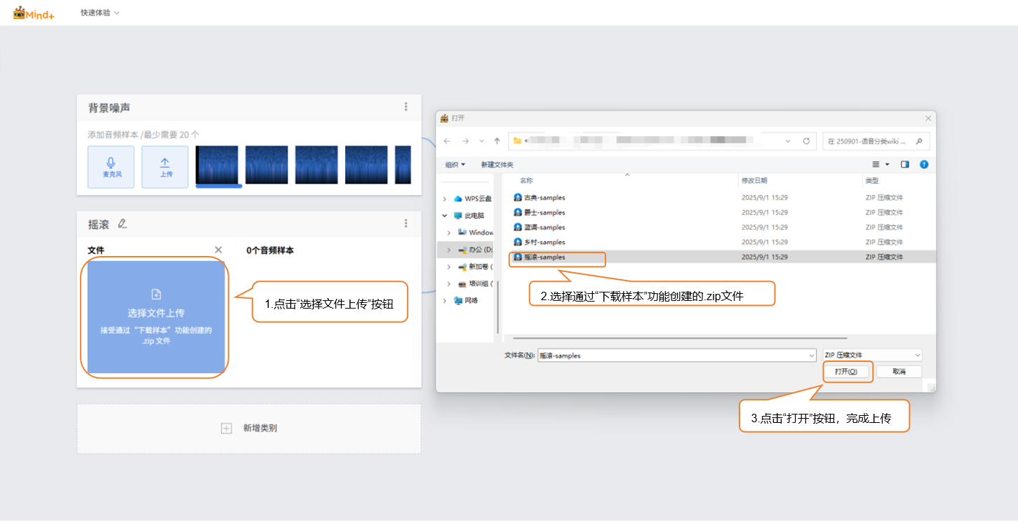The image size is (1018, 526).
Task: Click the 打开(O) button
Action: pyautogui.click(x=847, y=372)
